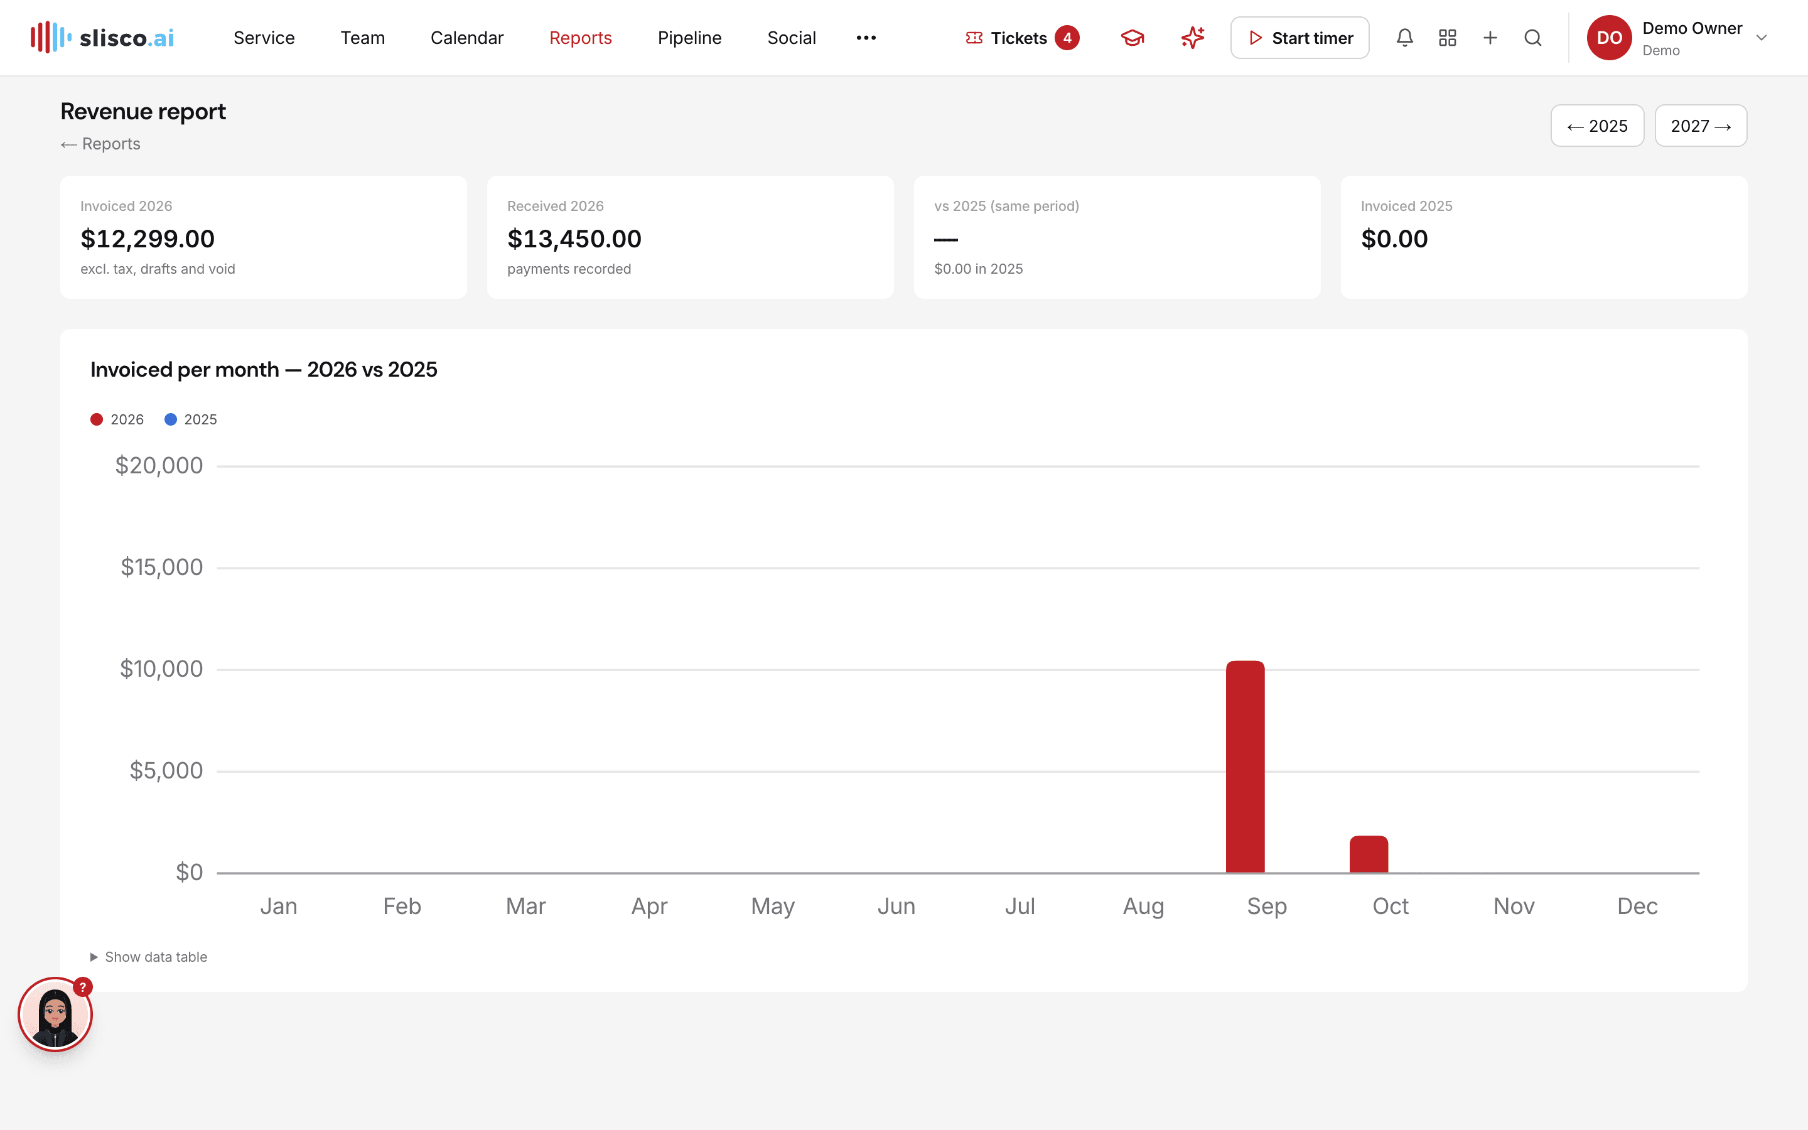The image size is (1808, 1130).
Task: Click the Sep month label
Action: pyautogui.click(x=1266, y=906)
